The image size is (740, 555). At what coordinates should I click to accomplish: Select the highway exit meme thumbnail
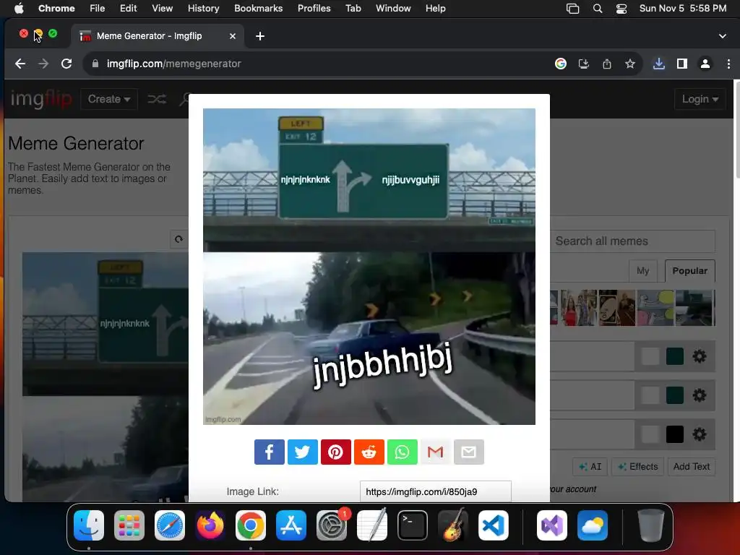(x=695, y=308)
